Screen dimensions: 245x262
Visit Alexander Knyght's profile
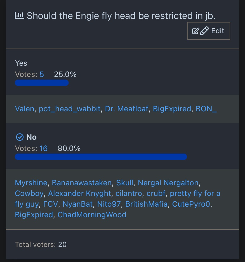click(x=80, y=194)
